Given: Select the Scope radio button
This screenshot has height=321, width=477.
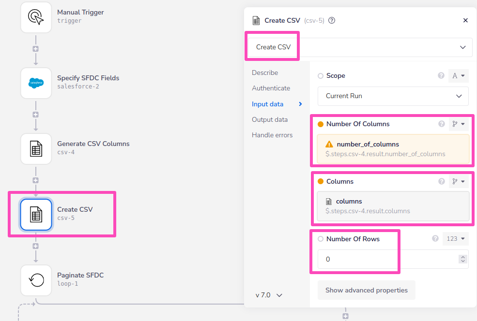Looking at the screenshot, I should click(320, 75).
